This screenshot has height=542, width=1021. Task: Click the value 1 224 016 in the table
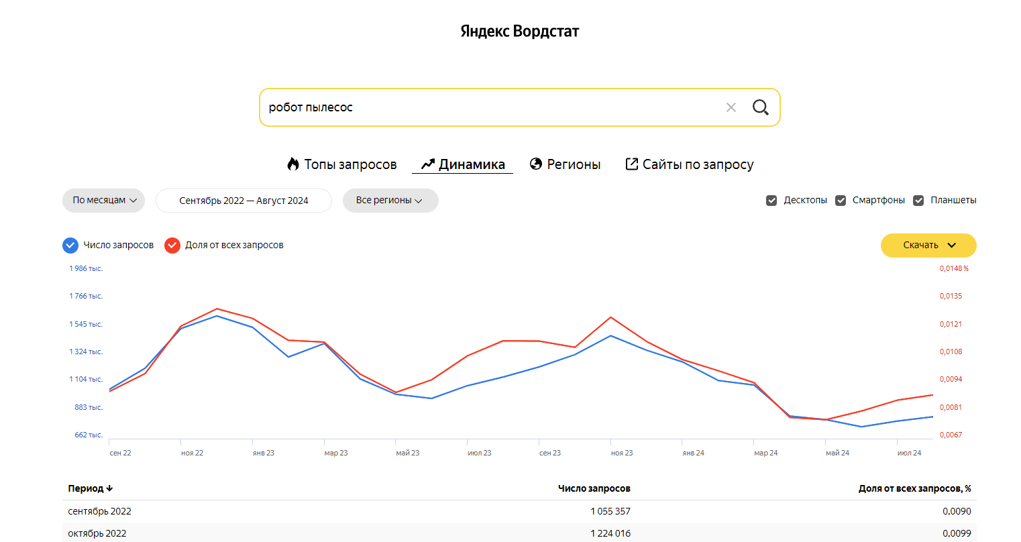click(x=610, y=533)
